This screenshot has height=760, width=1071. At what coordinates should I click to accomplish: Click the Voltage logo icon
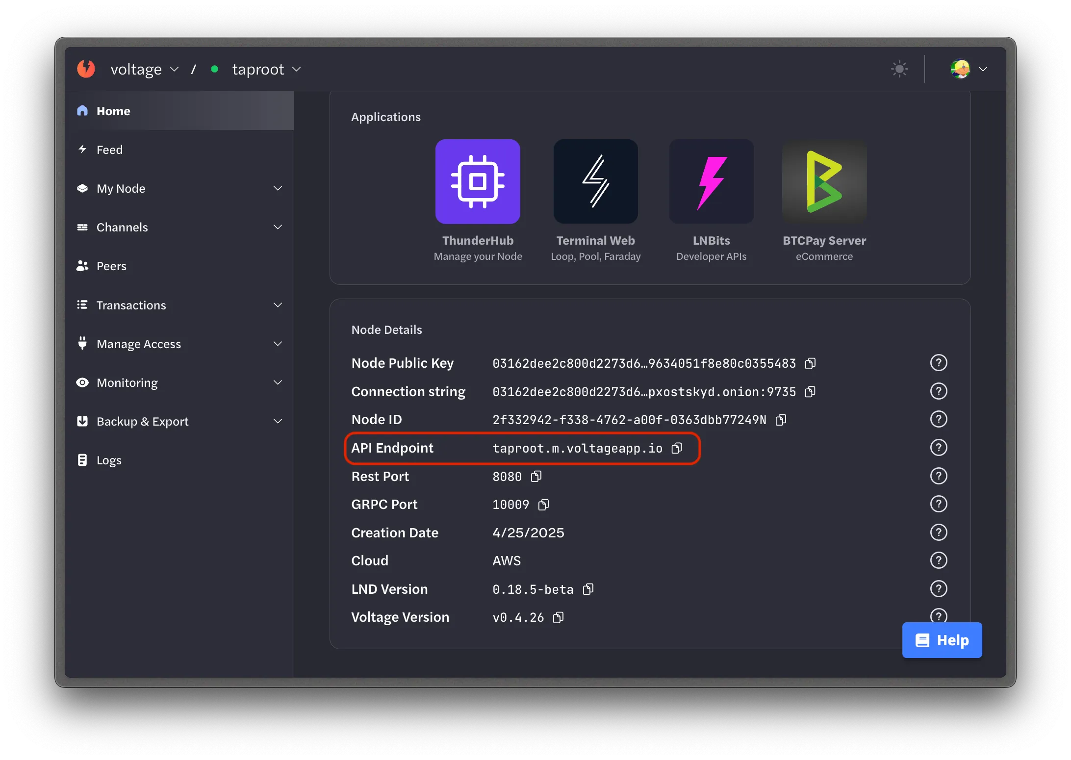[x=86, y=69]
